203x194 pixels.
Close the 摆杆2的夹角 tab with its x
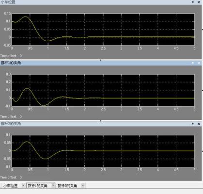pos(83,185)
